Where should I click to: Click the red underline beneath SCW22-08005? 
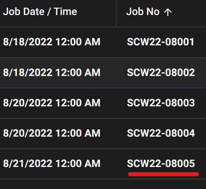163,174
